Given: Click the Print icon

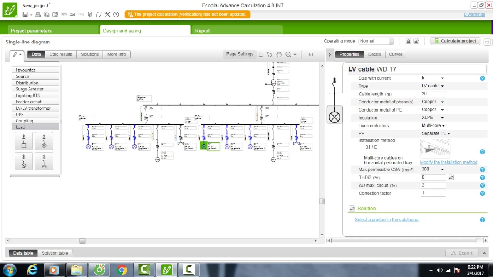Looking at the screenshot, I should click(x=38, y=15).
